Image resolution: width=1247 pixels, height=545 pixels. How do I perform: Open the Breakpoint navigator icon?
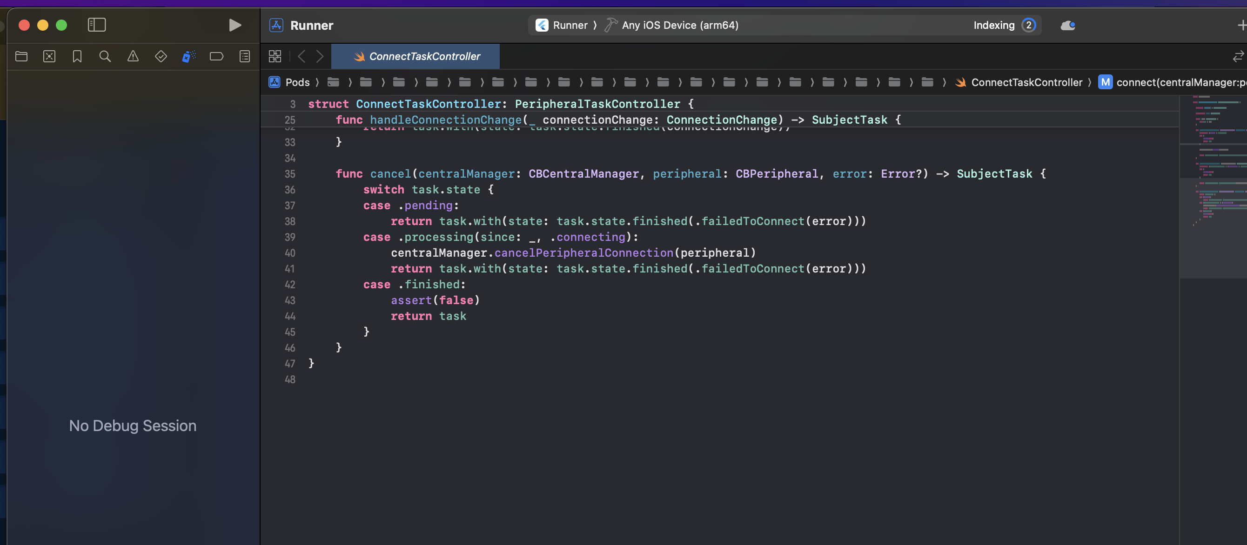[x=216, y=57]
